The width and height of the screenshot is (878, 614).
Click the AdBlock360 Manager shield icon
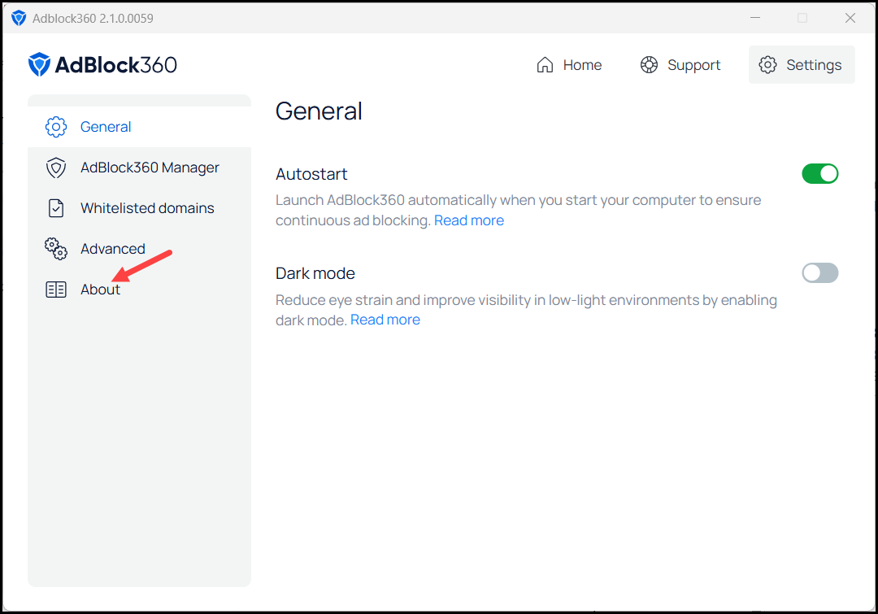56,168
